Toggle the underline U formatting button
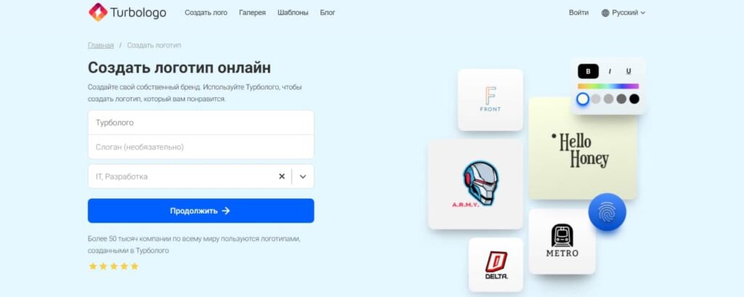Viewport: 744px width, 297px height. [x=628, y=72]
